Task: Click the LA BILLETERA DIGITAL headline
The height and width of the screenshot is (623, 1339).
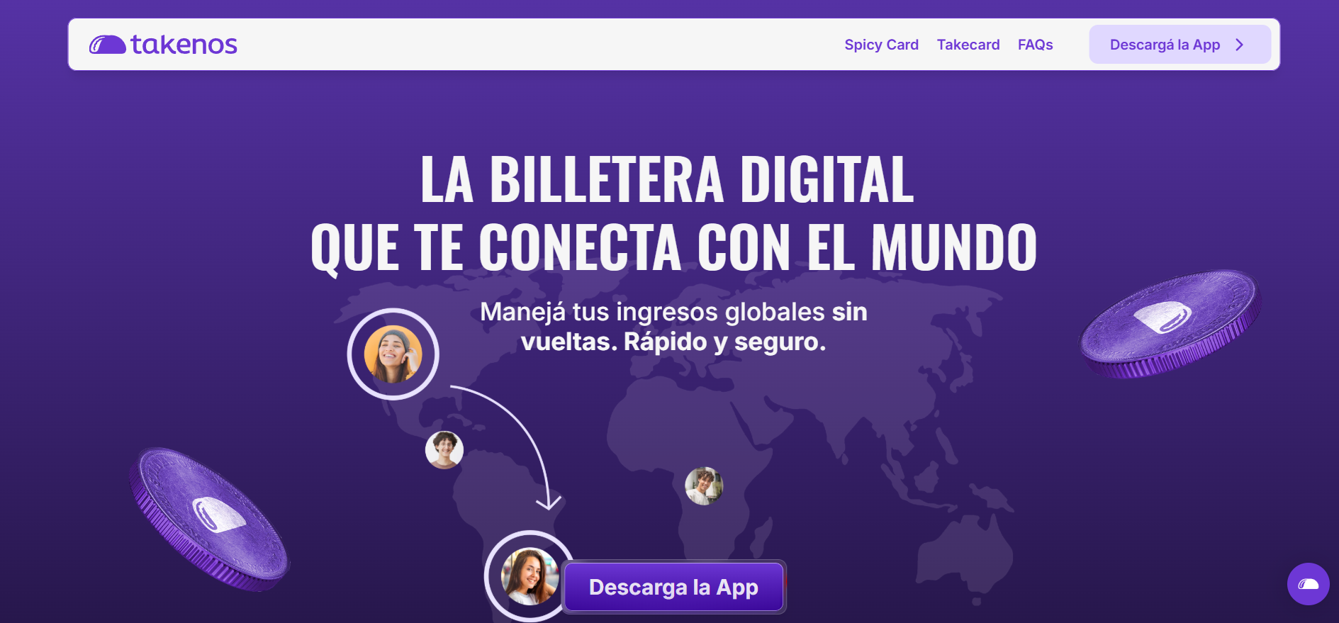Action: [x=667, y=179]
